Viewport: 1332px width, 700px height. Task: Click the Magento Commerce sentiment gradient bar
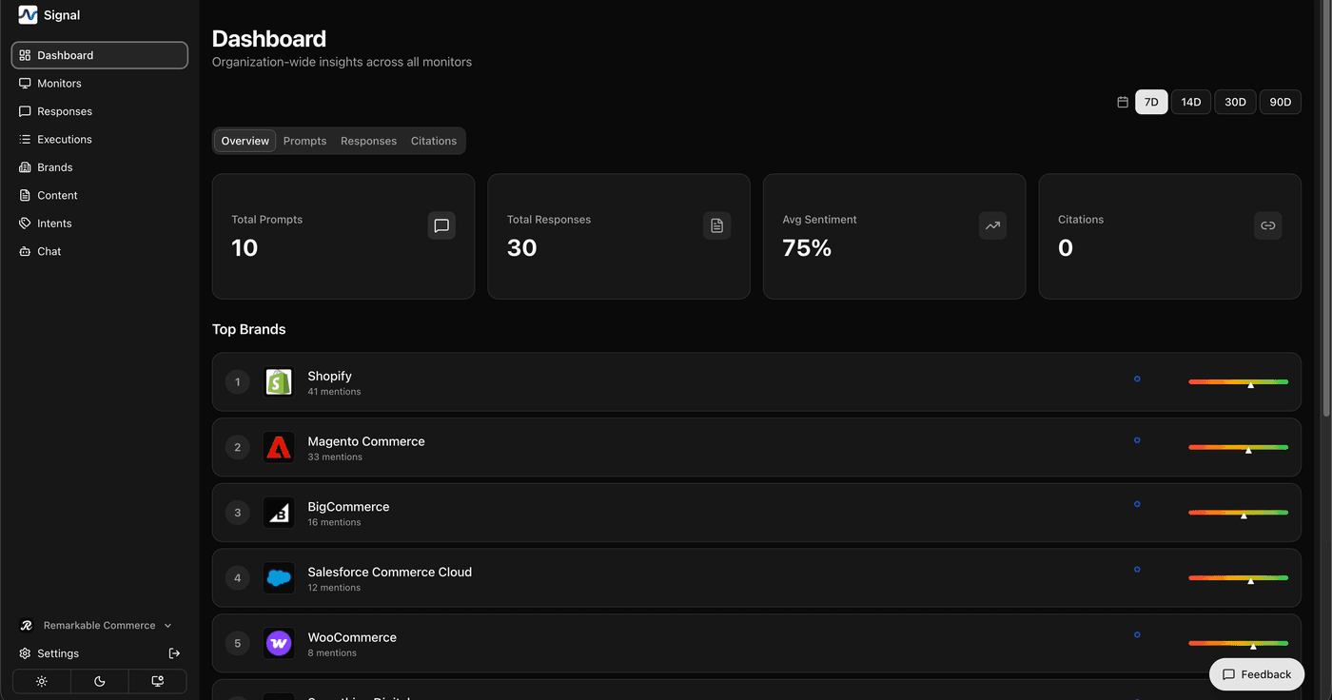click(1238, 447)
